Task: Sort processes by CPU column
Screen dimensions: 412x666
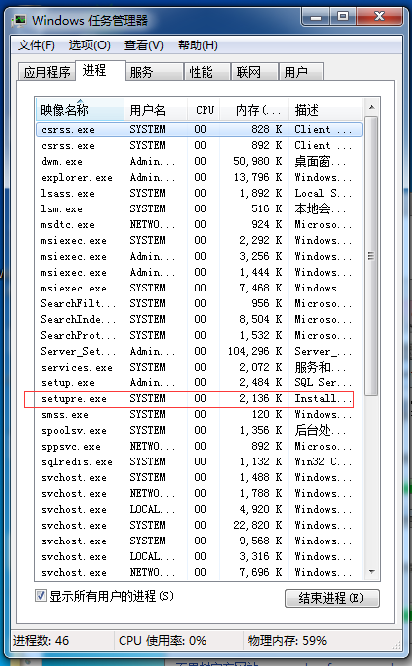Action: [205, 110]
